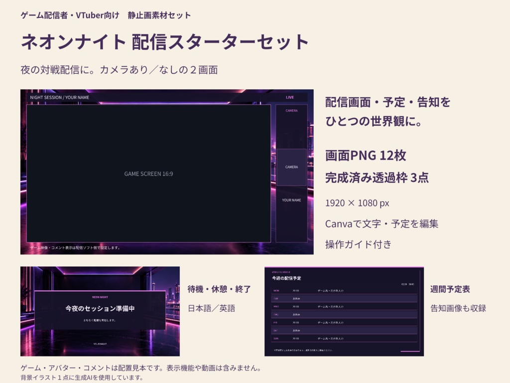Click the SAT row in the schedule preview

[x=344, y=331]
